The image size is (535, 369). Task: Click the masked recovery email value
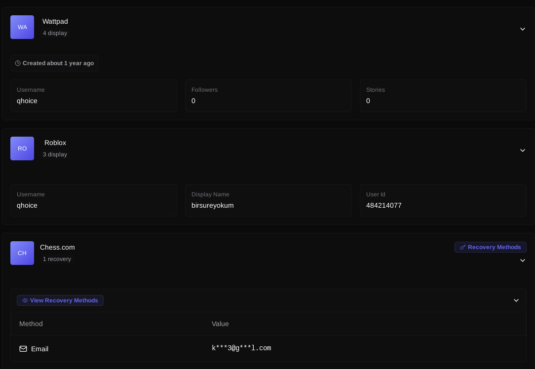click(241, 348)
